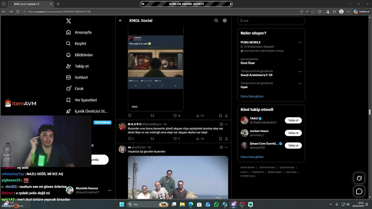
Task: Open the X logo home link
Action: pos(68,21)
